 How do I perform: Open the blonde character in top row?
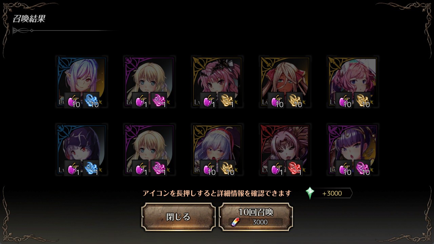pyautogui.click(x=149, y=82)
